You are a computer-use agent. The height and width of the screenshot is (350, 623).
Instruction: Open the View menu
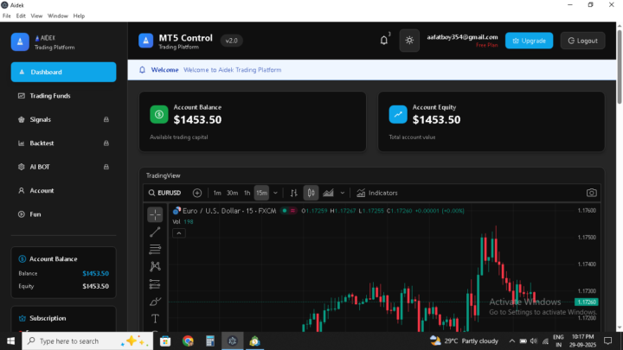pyautogui.click(x=36, y=16)
